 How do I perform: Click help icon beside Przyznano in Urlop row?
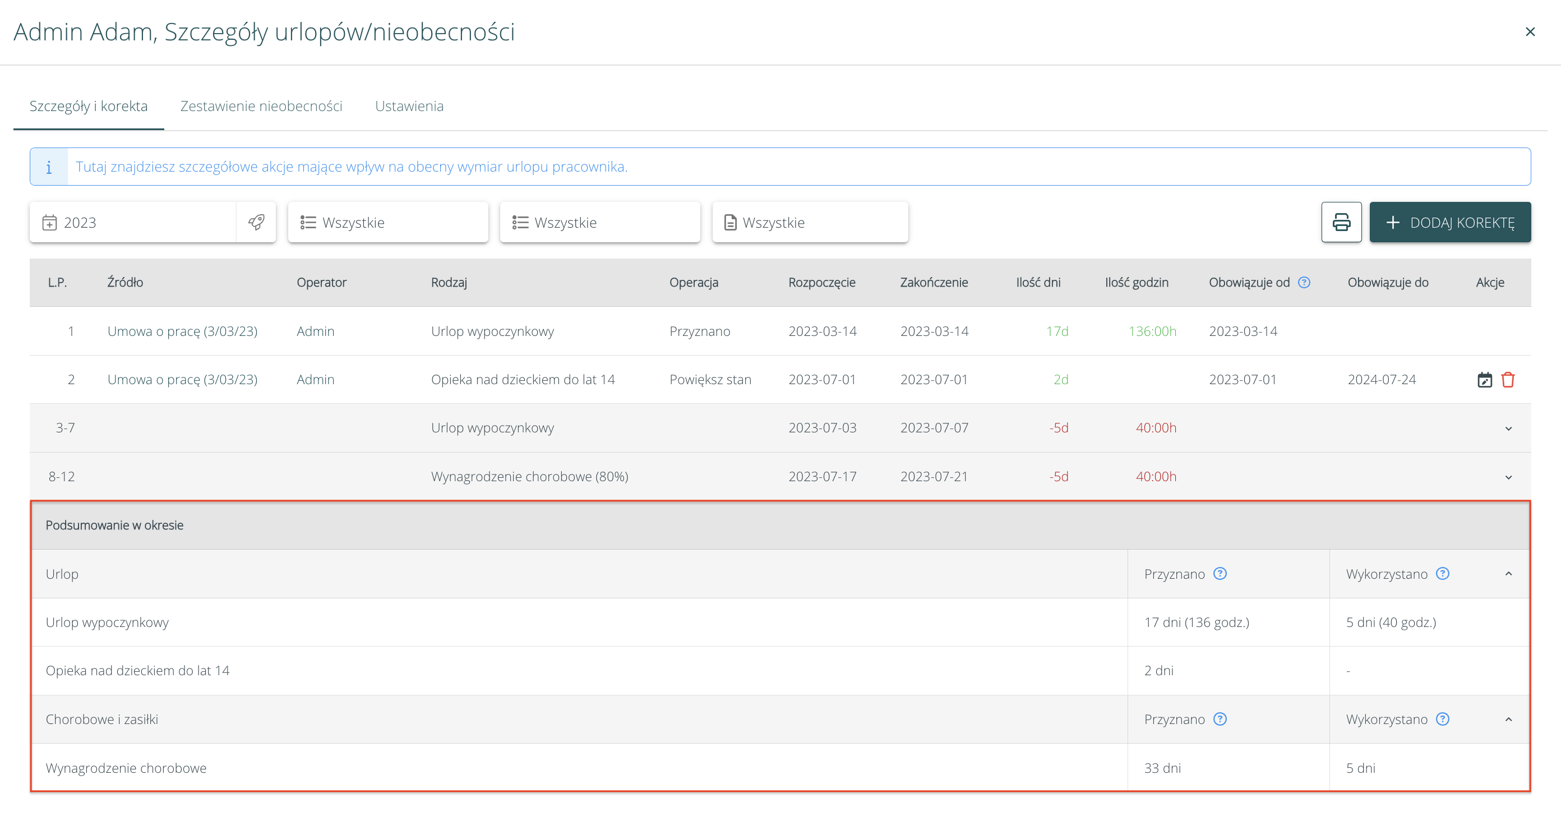(1220, 574)
